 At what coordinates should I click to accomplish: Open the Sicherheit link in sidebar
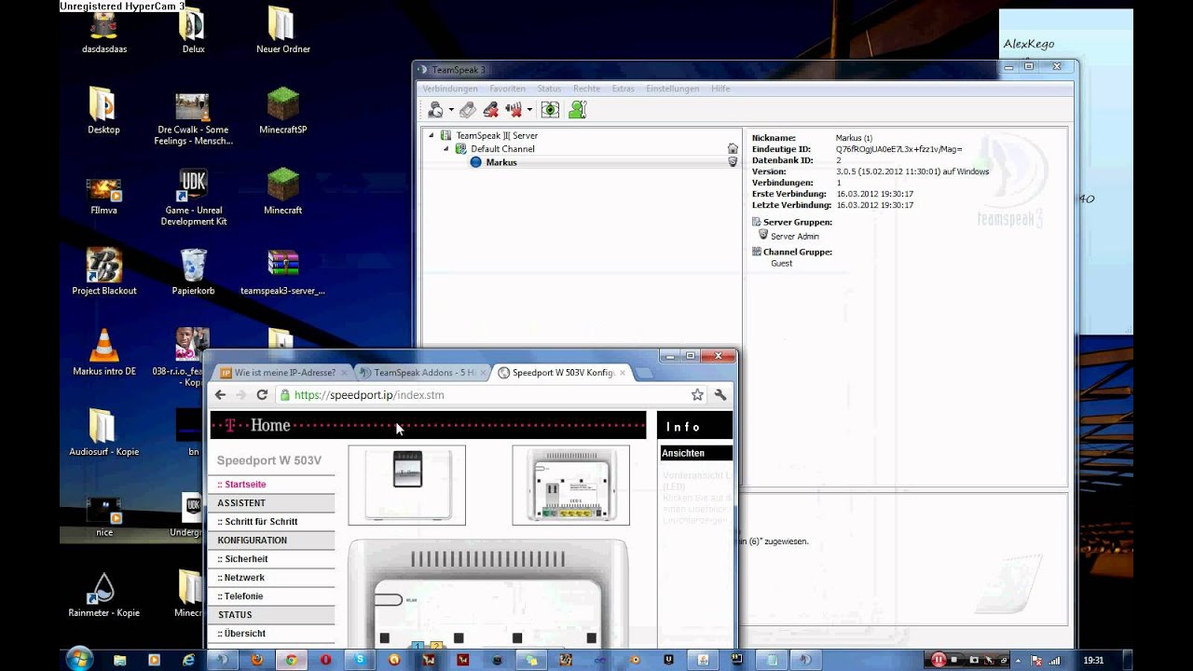[246, 559]
